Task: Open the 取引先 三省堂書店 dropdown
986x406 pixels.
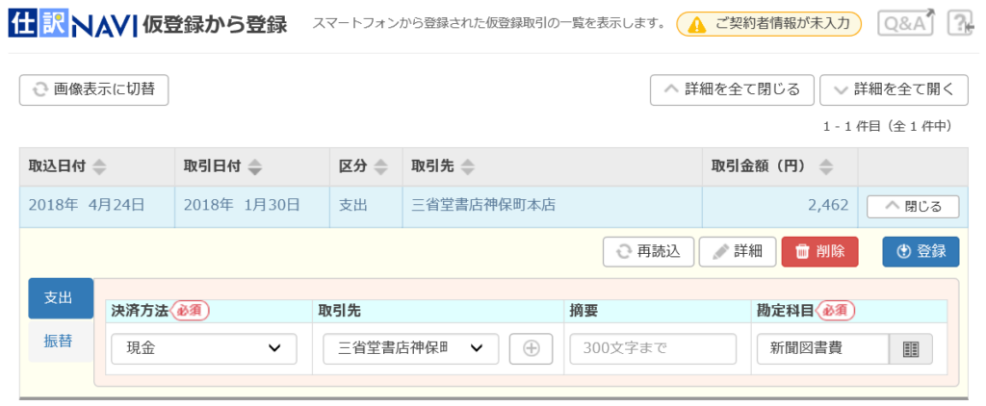Action: 410,349
